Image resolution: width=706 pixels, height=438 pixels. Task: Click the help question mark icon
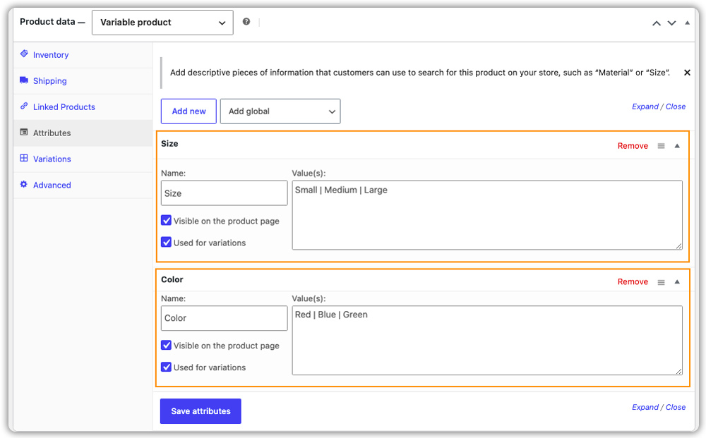coord(246,22)
